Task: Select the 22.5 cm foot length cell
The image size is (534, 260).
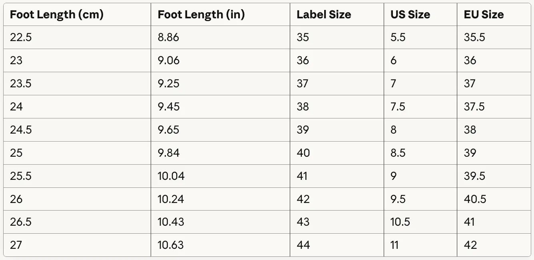Action: pos(21,37)
